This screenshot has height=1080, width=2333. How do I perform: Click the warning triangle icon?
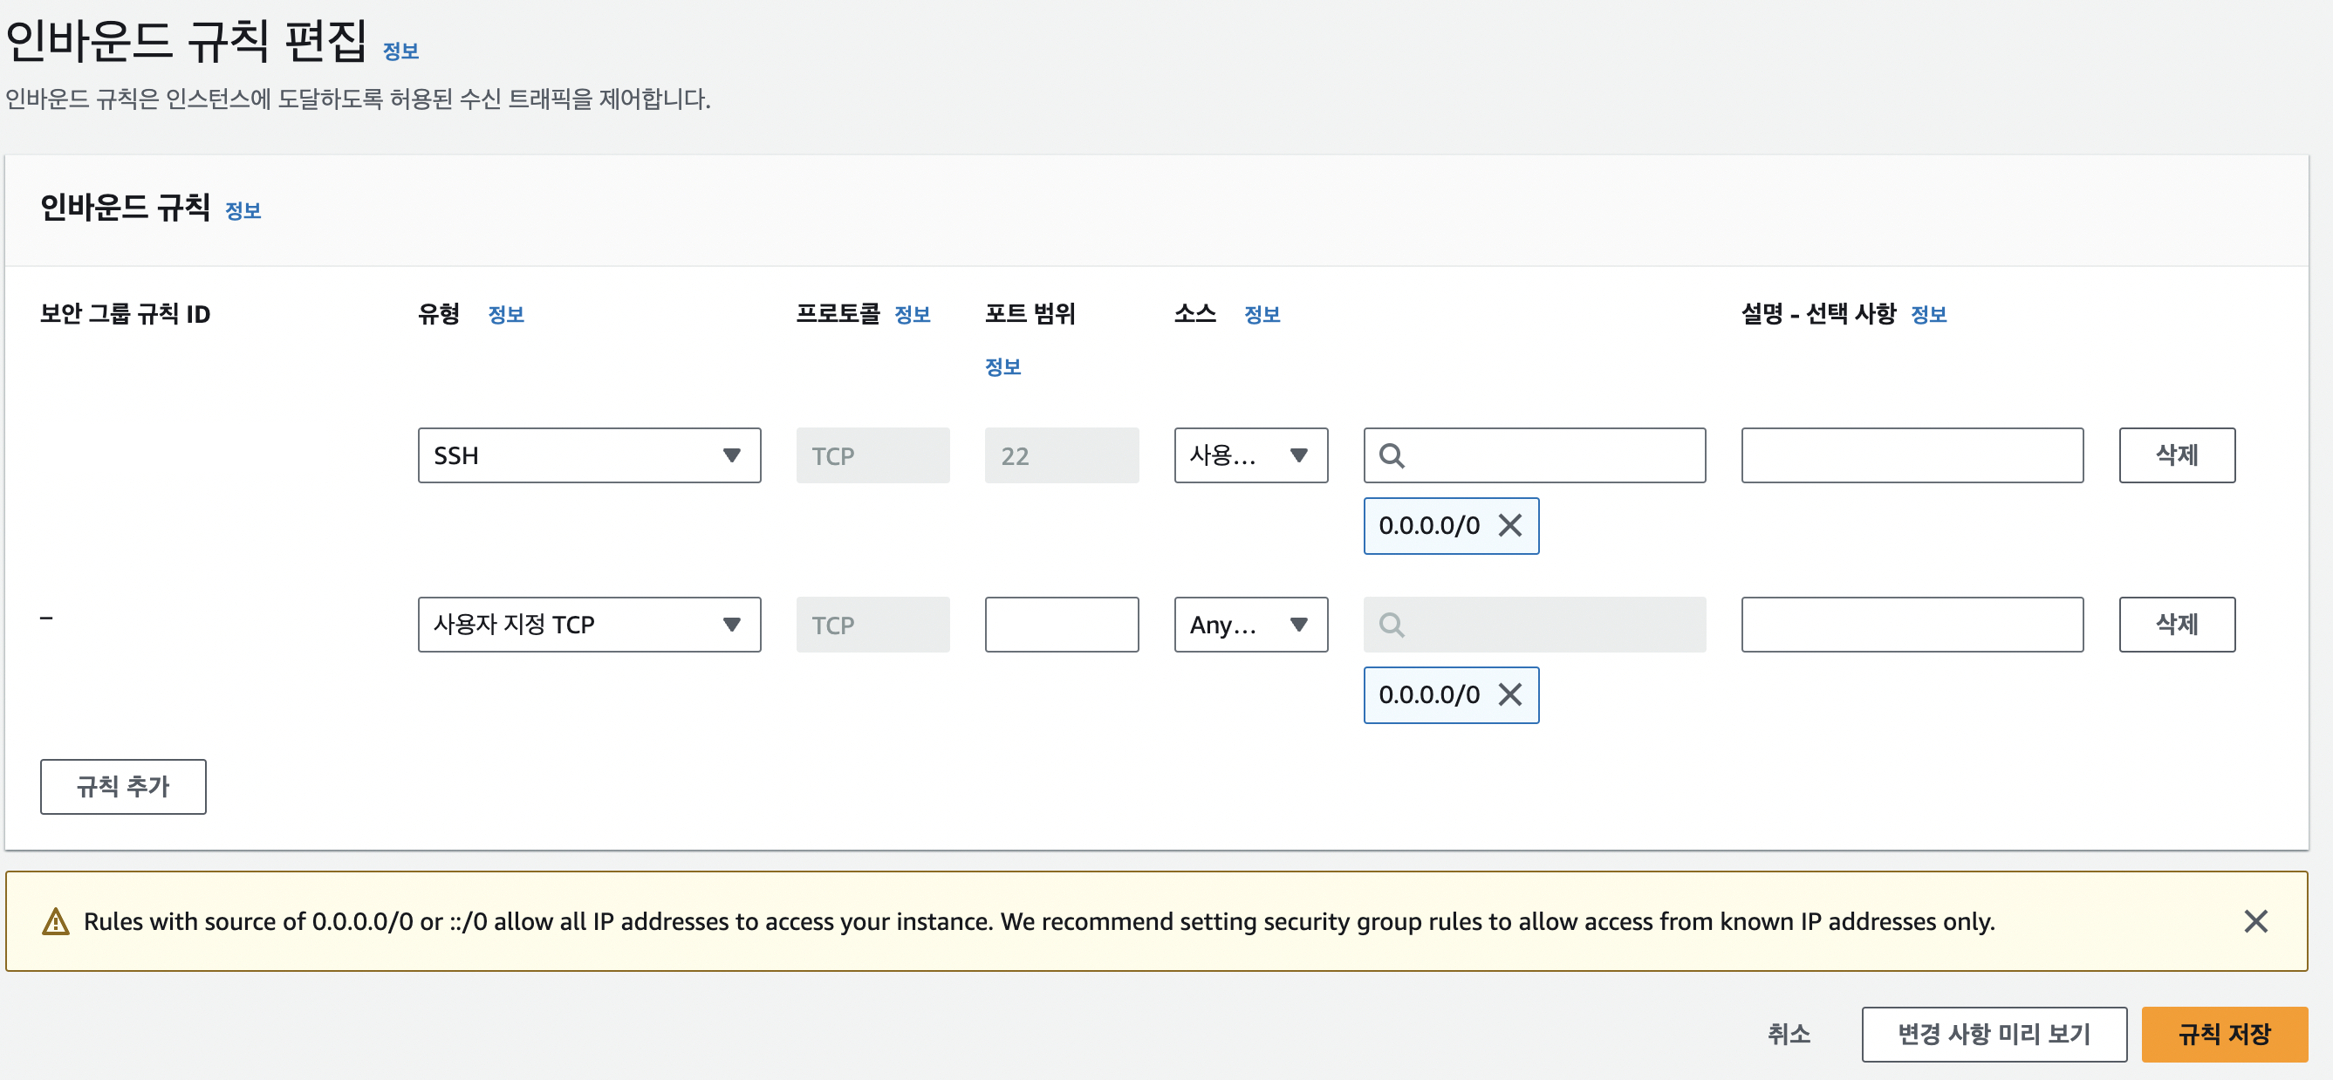point(56,921)
